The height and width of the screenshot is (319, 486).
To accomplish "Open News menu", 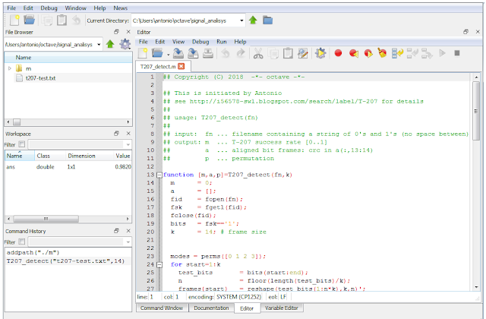I will (120, 8).
